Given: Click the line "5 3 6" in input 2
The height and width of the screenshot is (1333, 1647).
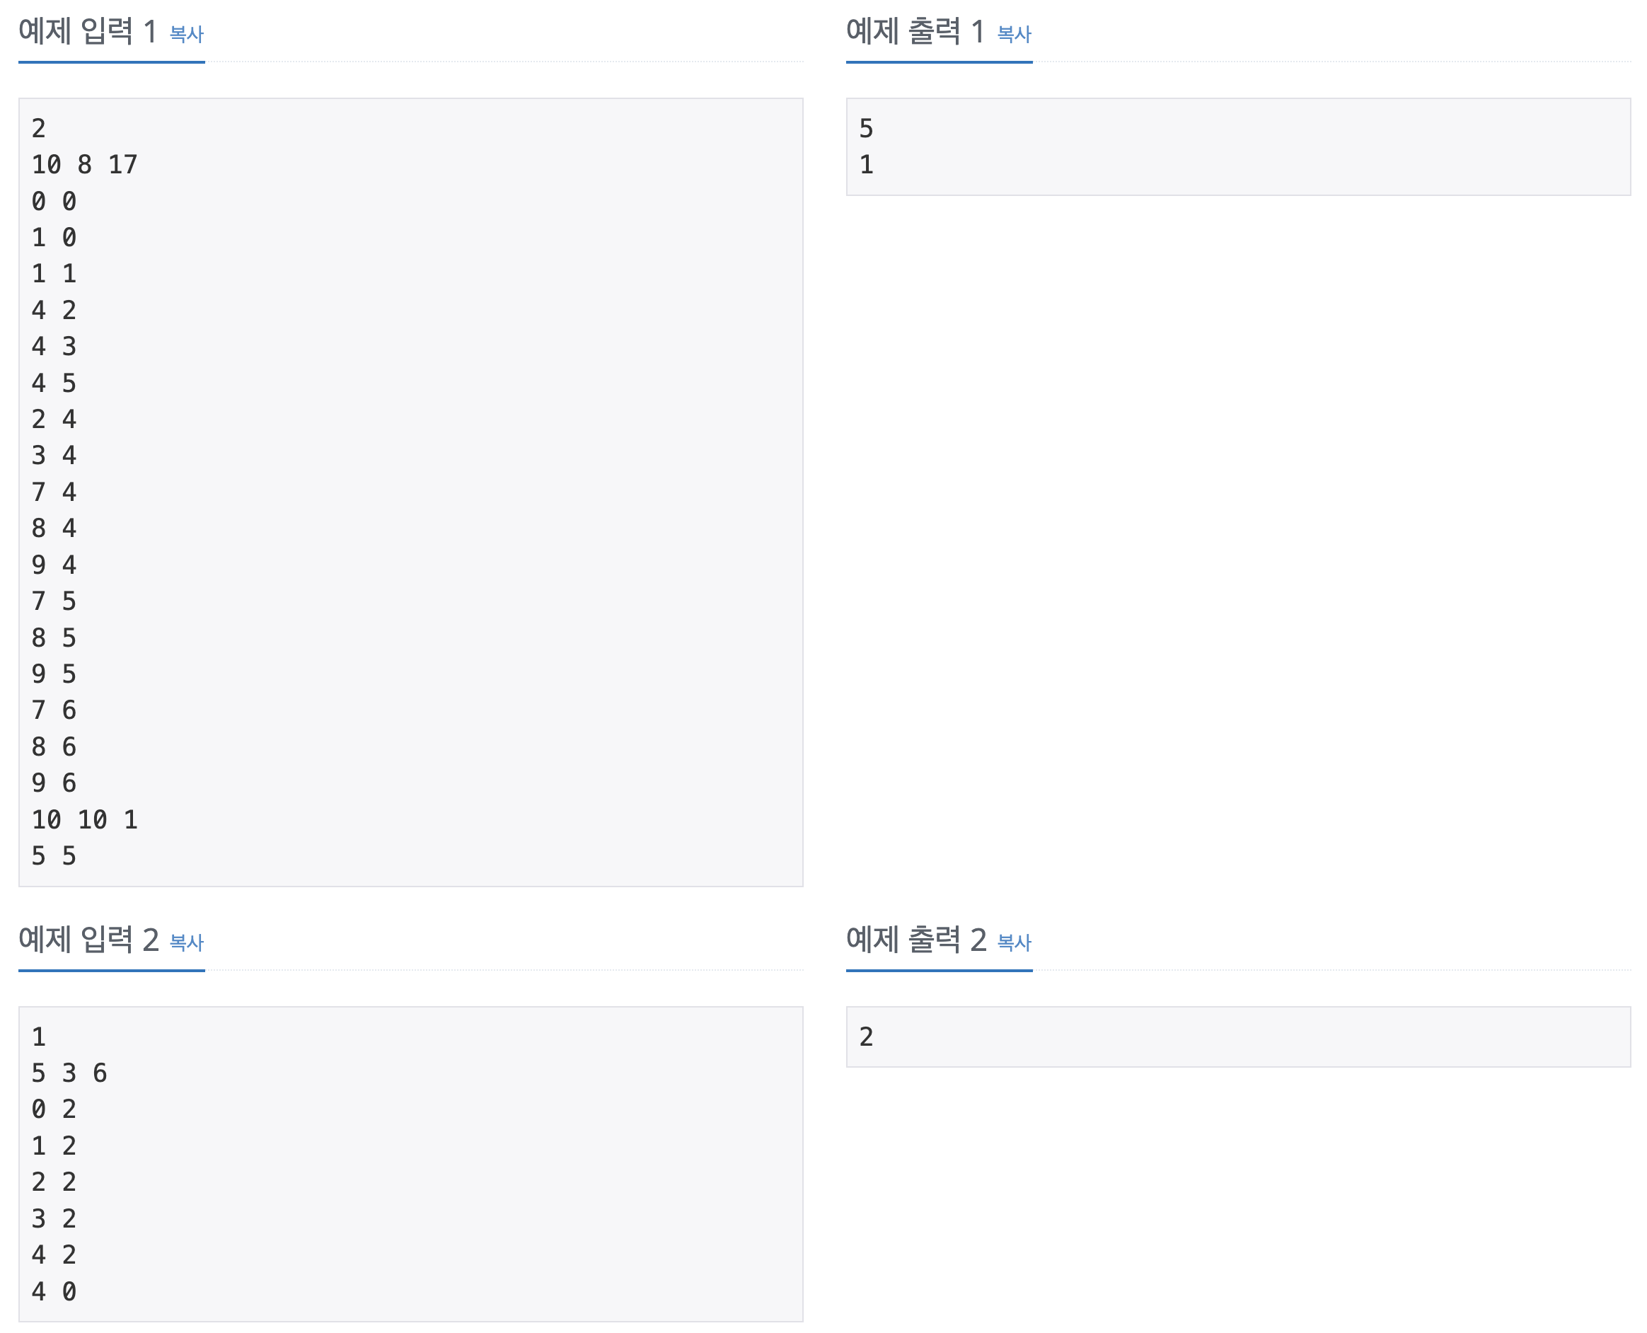Looking at the screenshot, I should 69,1073.
